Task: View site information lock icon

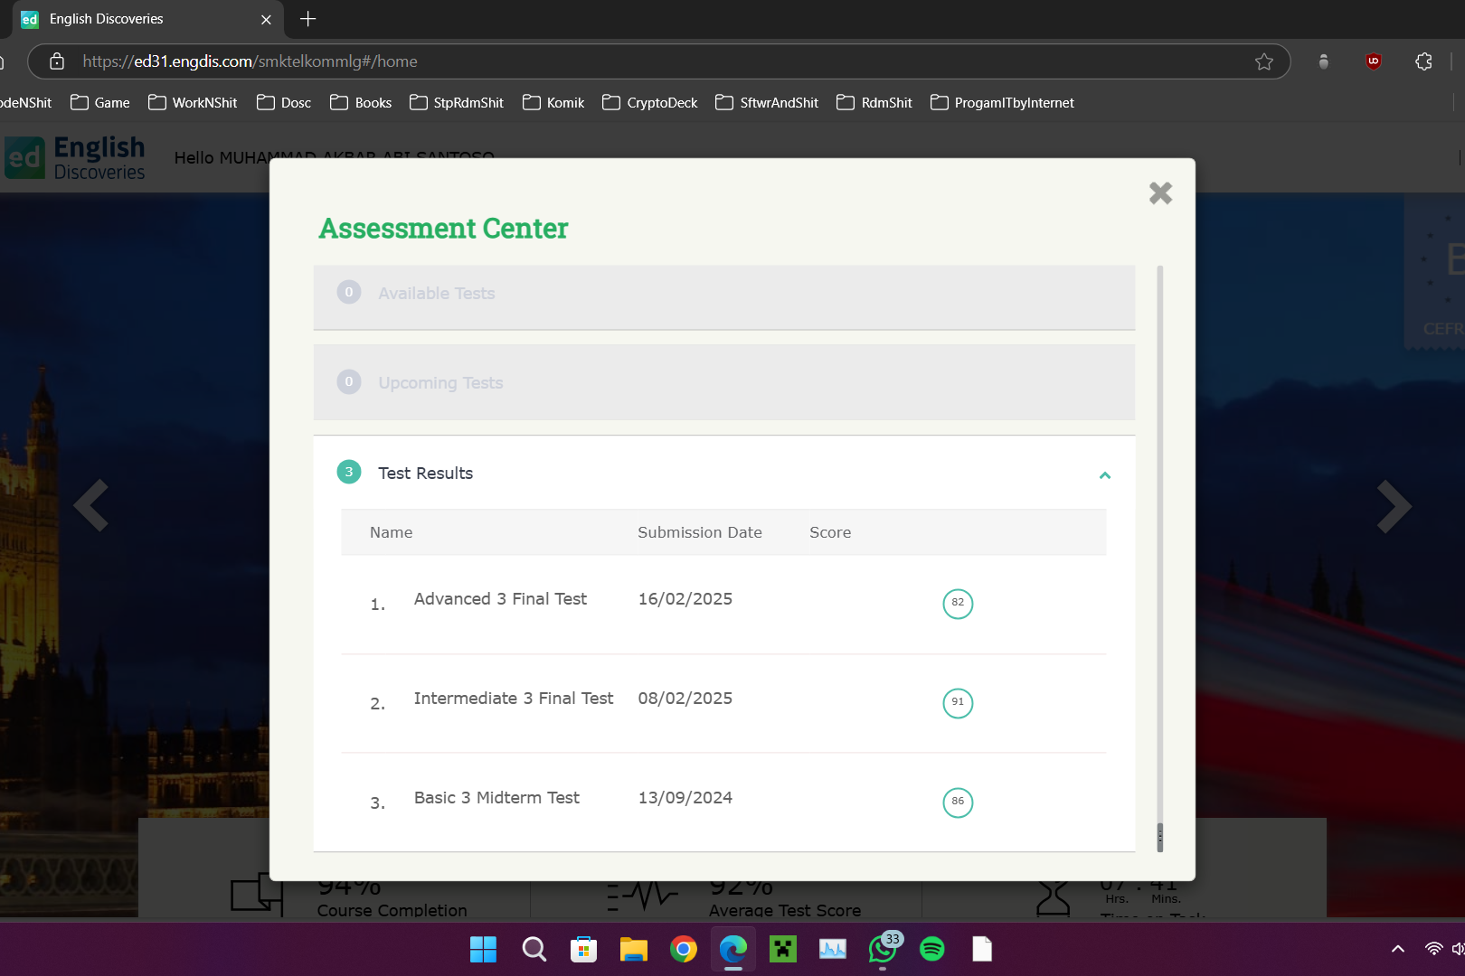Action: [57, 61]
